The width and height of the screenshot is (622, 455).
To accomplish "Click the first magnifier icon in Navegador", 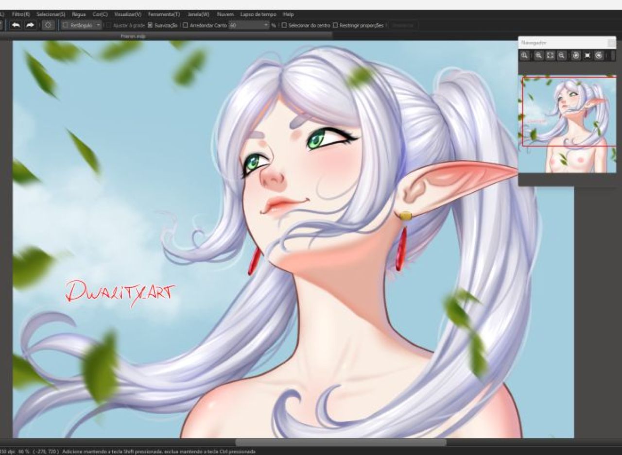I will tap(524, 56).
